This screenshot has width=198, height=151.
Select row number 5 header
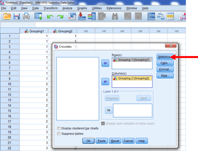[x=10, y=58]
